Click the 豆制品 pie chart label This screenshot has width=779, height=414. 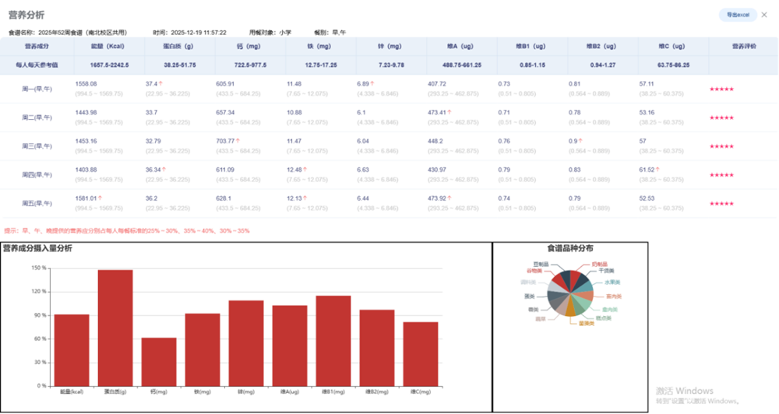541,265
